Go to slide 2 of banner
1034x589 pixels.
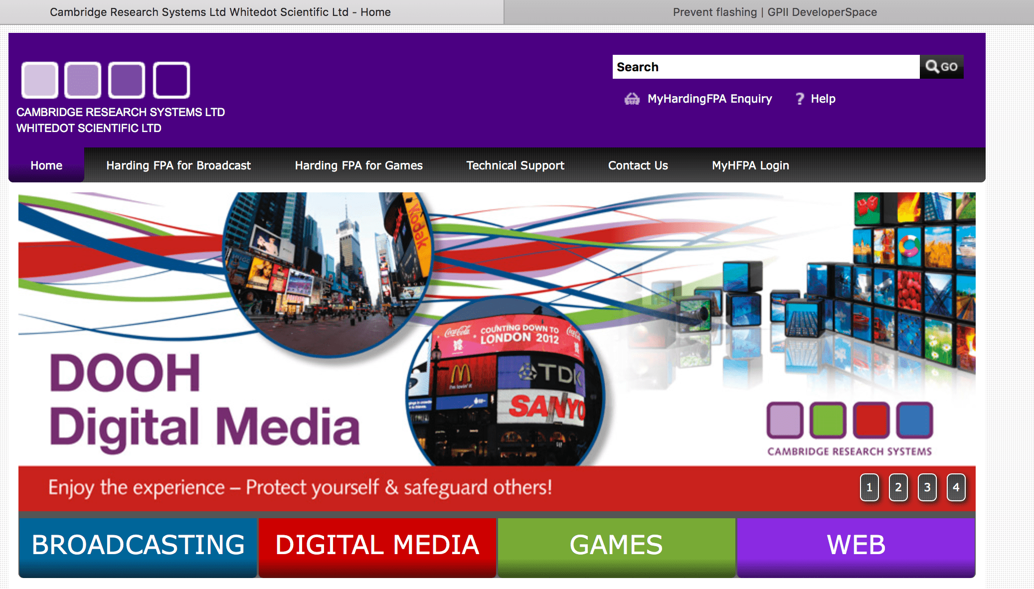[898, 487]
